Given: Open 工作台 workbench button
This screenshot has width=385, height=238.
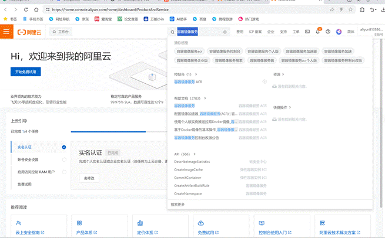Looking at the screenshot, I should [x=61, y=32].
